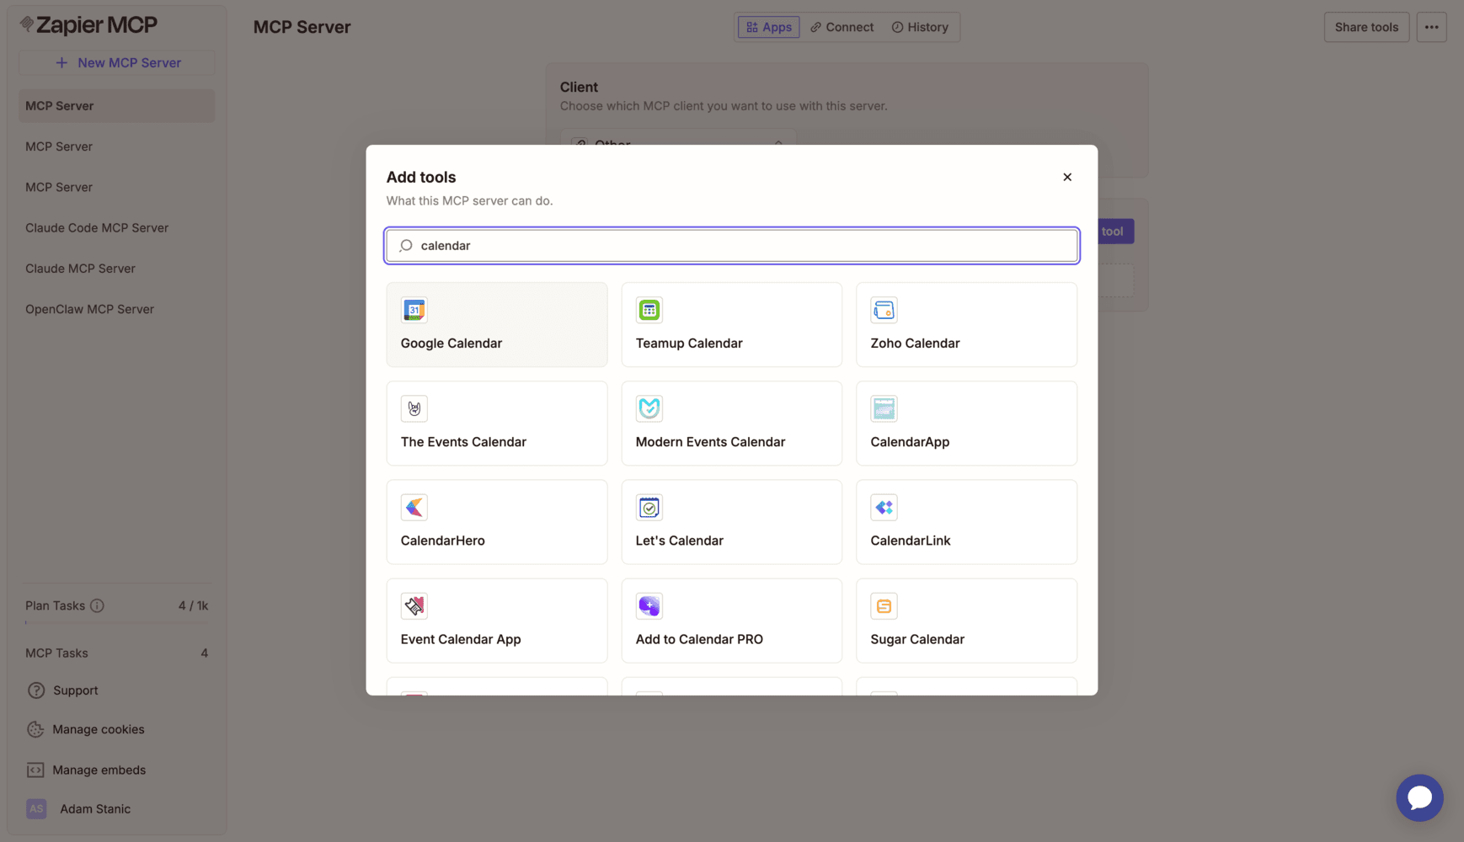
Task: Click the search magnifier icon
Action: coord(406,245)
